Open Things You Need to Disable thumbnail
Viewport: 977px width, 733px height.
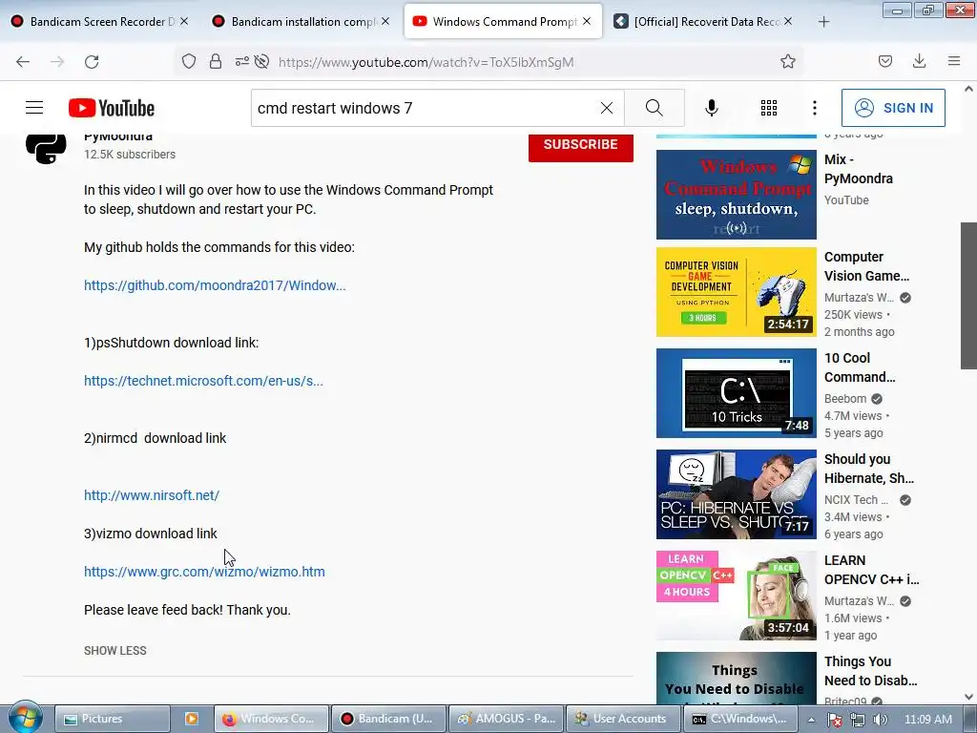[x=736, y=679]
